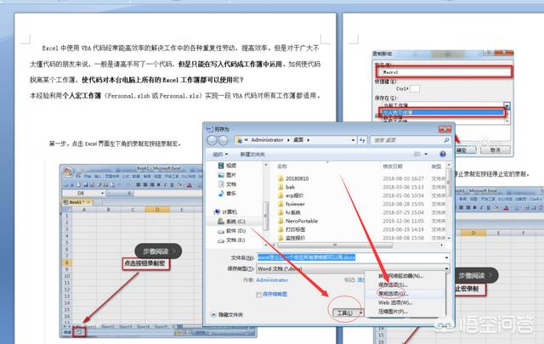Choose 映射网络驱动器(N)... menu item
544x344 pixels.
(400, 276)
